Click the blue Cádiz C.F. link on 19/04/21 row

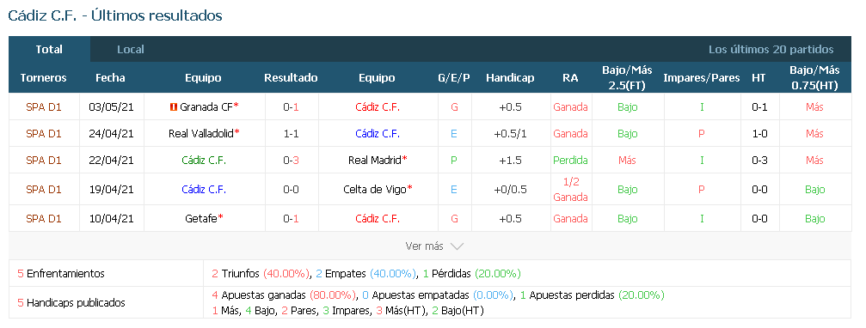pyautogui.click(x=205, y=190)
